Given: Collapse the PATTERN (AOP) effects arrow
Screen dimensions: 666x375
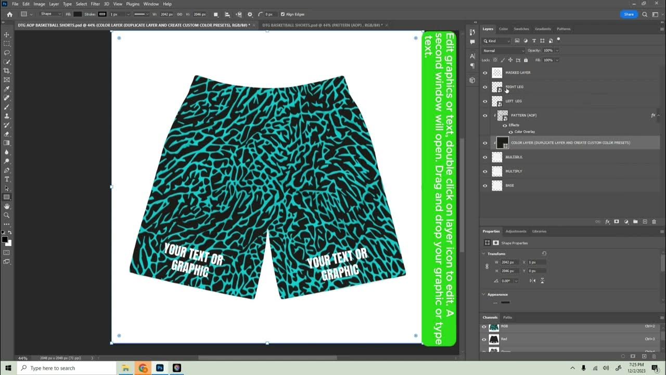Looking at the screenshot, I should click(x=660, y=115).
